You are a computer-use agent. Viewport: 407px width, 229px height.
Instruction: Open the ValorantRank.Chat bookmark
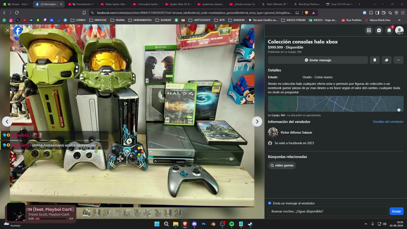tap(378, 20)
